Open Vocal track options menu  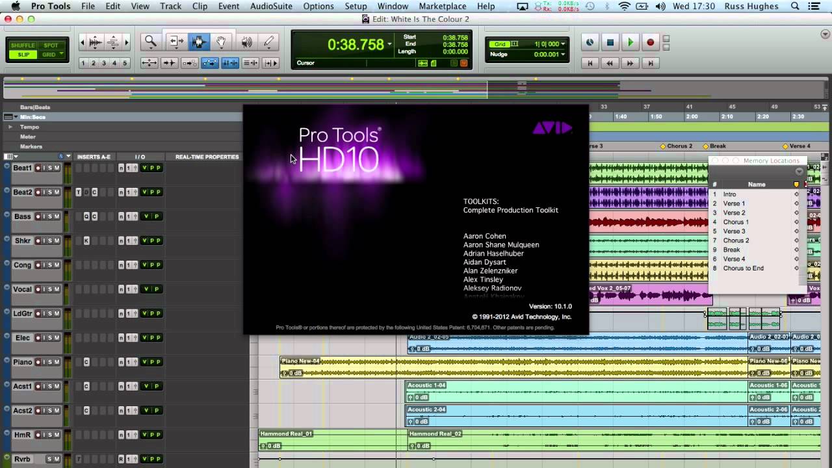click(x=7, y=288)
